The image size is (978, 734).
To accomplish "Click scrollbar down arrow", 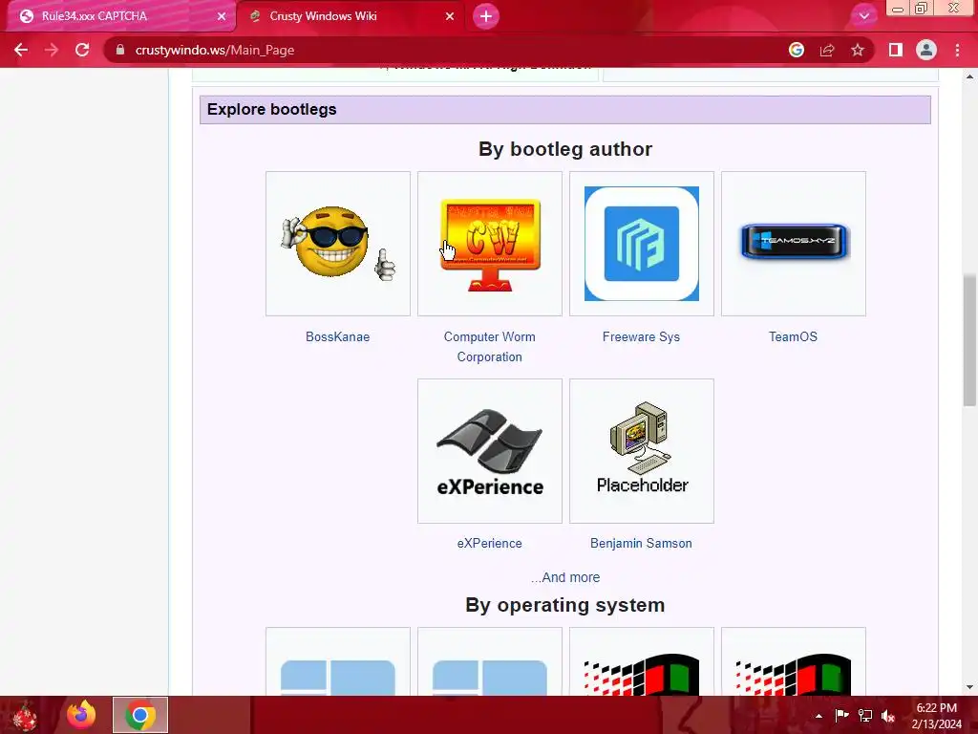I will (x=969, y=687).
